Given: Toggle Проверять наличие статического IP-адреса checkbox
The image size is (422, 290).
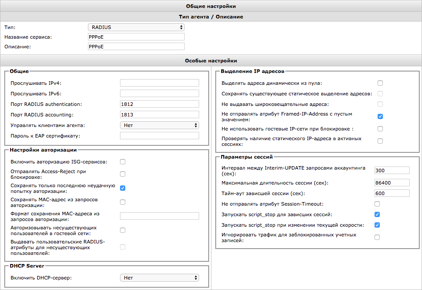Looking at the screenshot, I should (x=380, y=141).
